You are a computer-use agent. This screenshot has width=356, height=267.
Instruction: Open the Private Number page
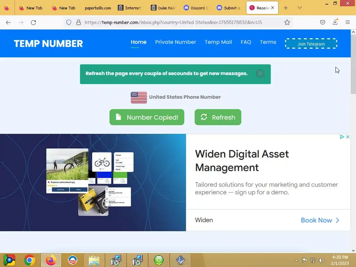point(176,42)
